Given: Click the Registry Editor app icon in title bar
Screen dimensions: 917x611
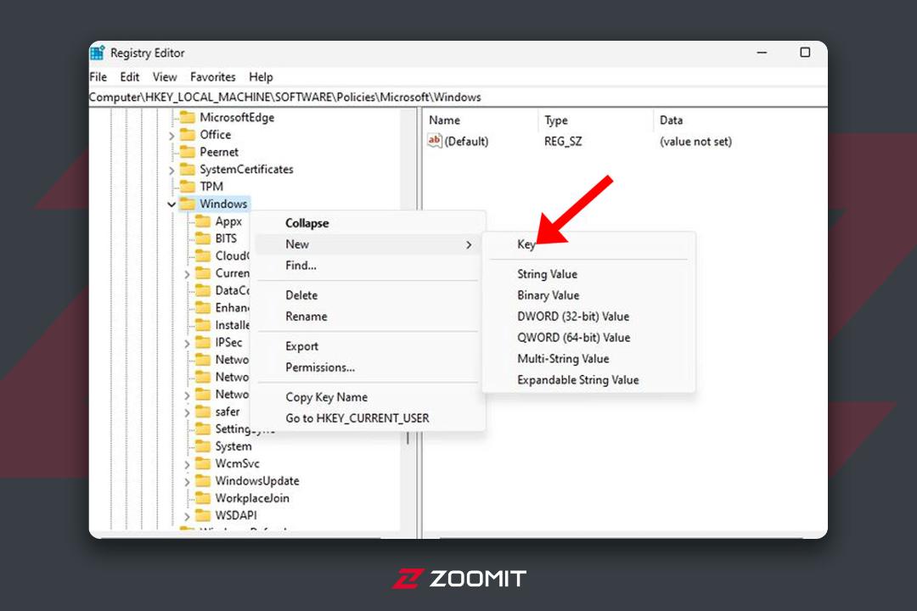Looking at the screenshot, I should [x=98, y=53].
